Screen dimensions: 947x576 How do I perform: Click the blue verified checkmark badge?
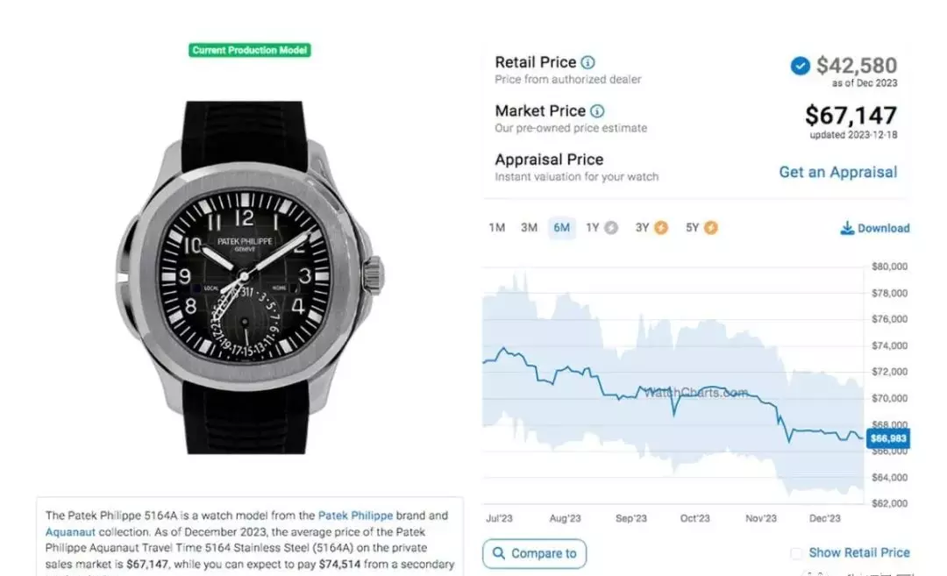pyautogui.click(x=801, y=65)
